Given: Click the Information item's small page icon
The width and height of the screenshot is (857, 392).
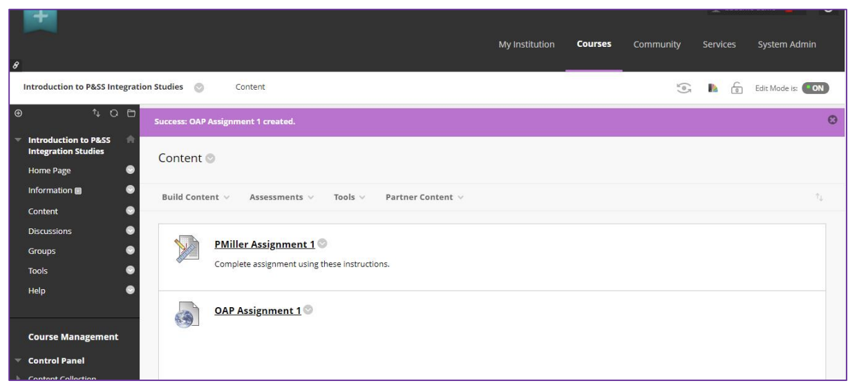Looking at the screenshot, I should click(x=78, y=190).
